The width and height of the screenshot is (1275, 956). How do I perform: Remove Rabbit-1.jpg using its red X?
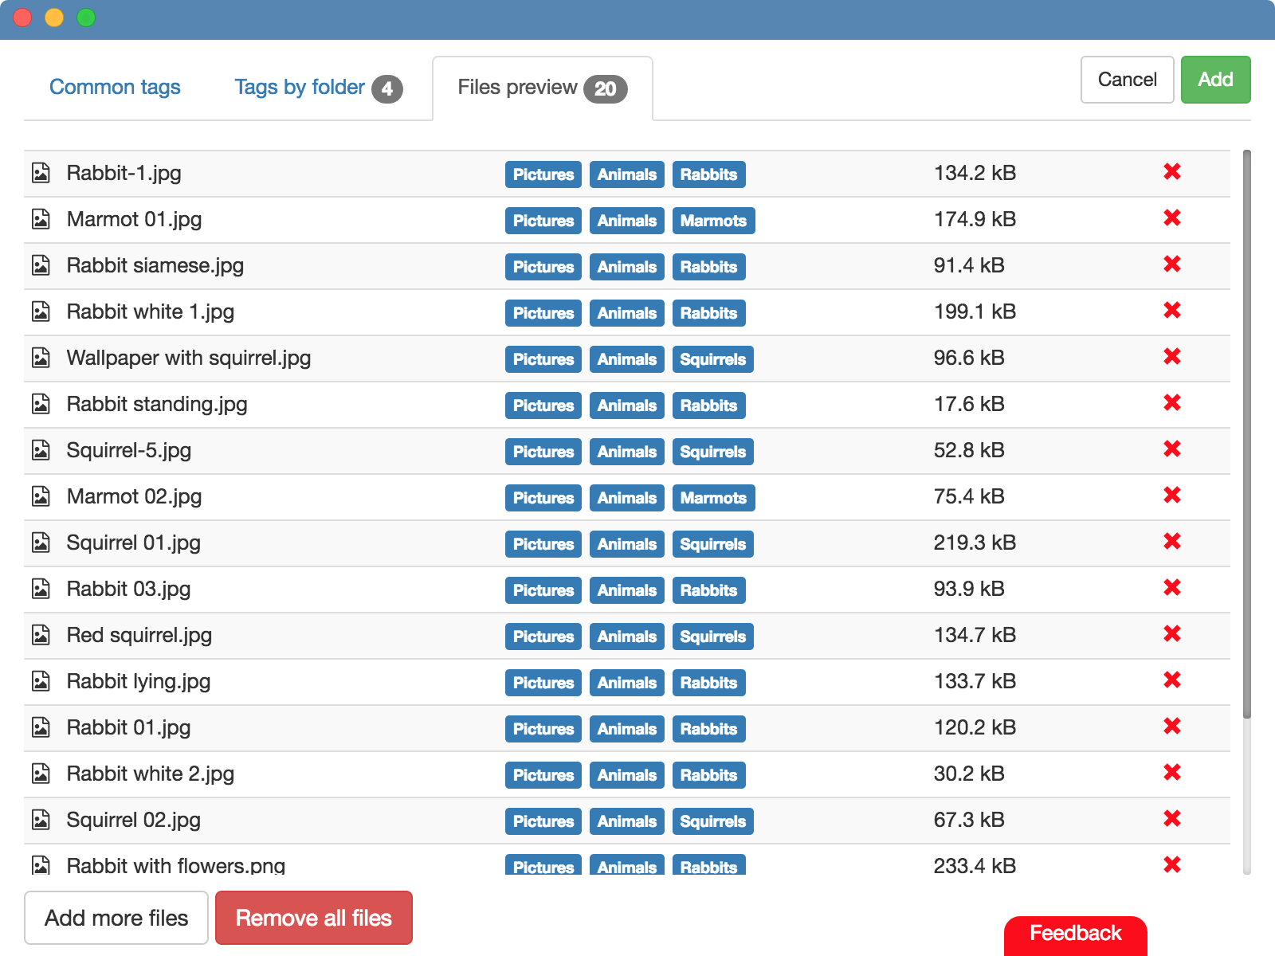click(x=1171, y=171)
